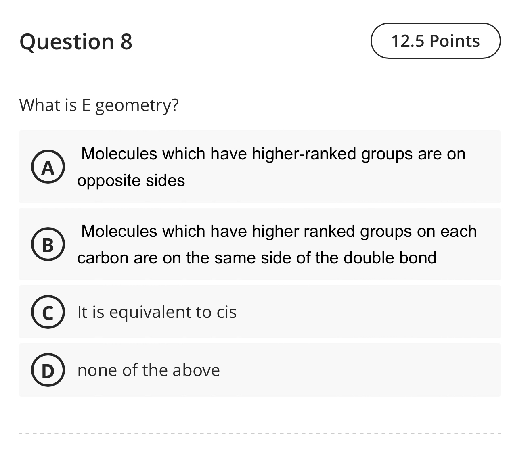This screenshot has height=472, width=509.
Task: Click the '12.5 Points' badge
Action: click(435, 40)
